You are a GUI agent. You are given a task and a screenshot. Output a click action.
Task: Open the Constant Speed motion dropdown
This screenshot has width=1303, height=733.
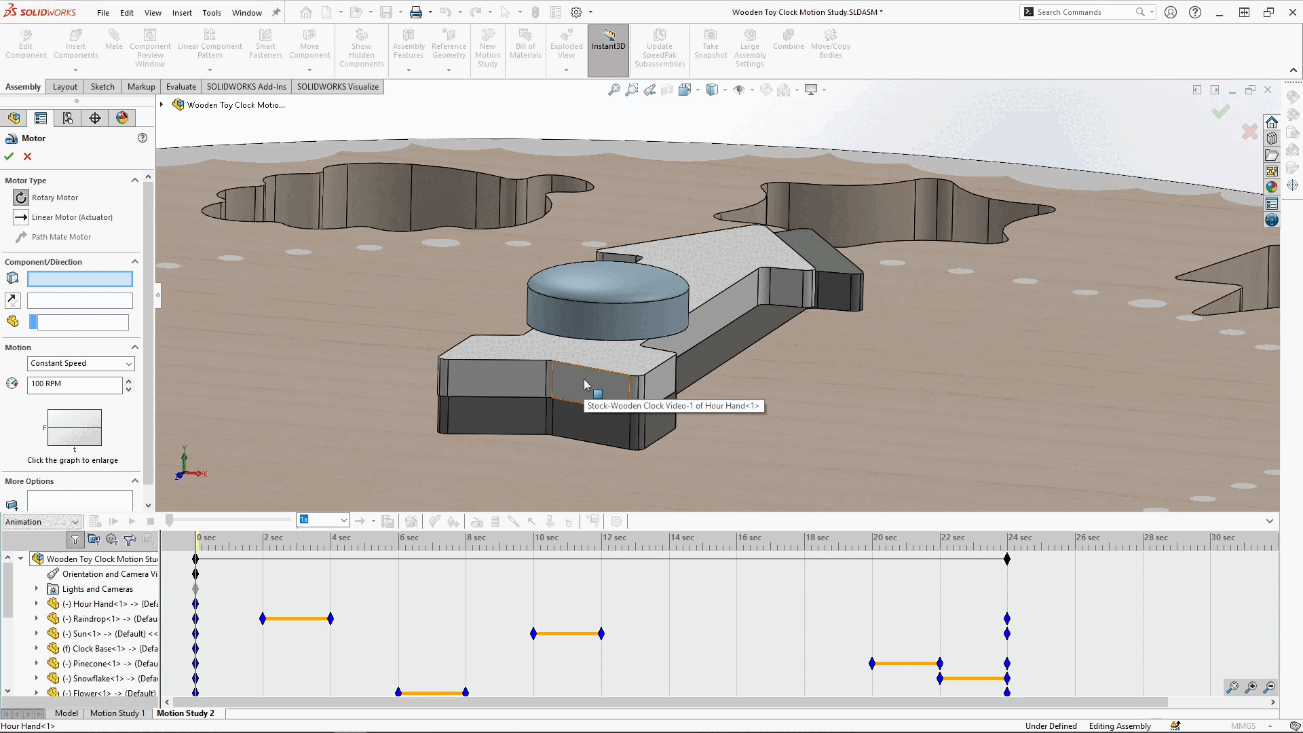(80, 363)
